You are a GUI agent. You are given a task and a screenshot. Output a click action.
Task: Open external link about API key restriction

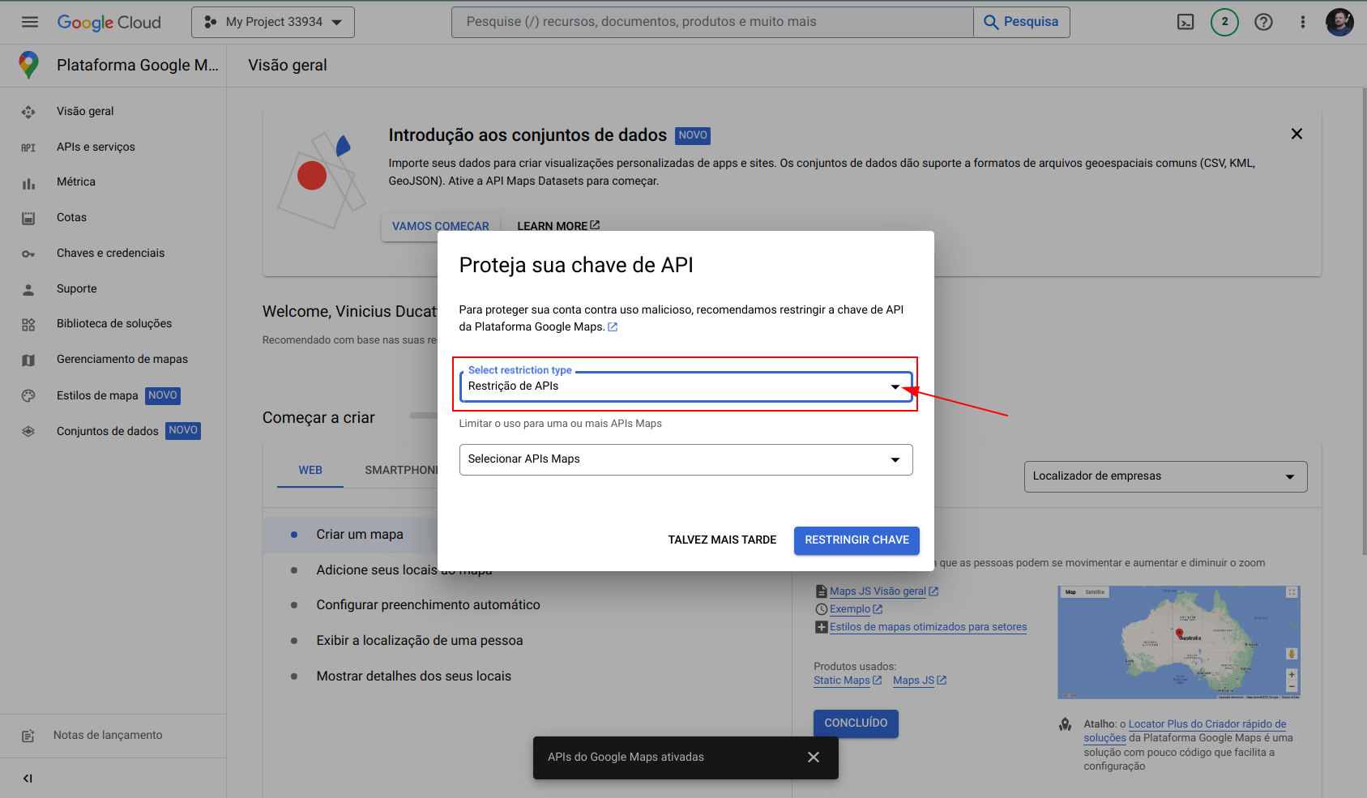coord(613,326)
